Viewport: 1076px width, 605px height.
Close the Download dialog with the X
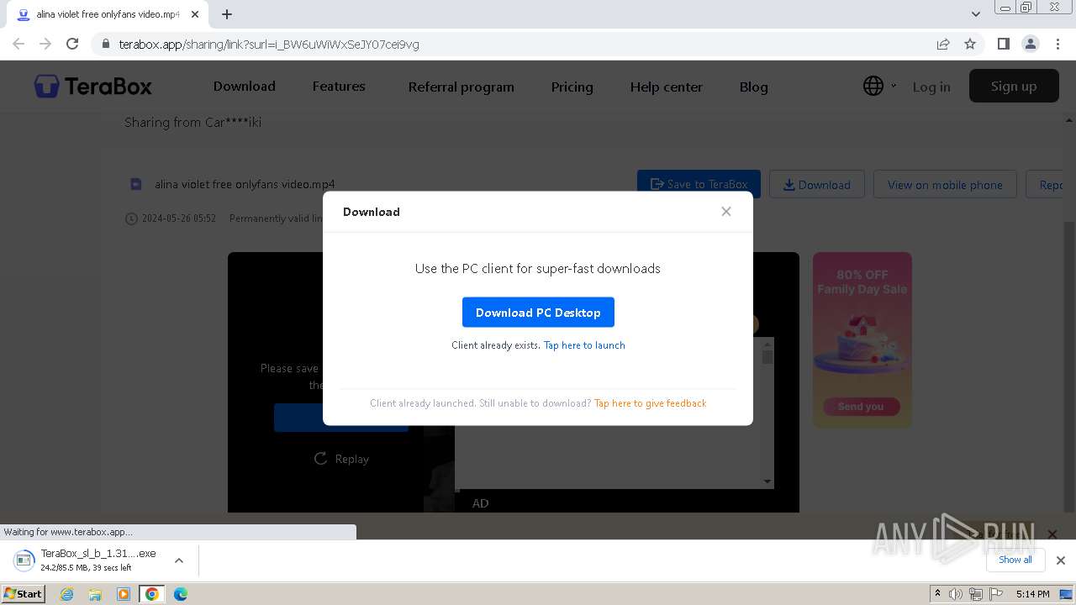[726, 212]
